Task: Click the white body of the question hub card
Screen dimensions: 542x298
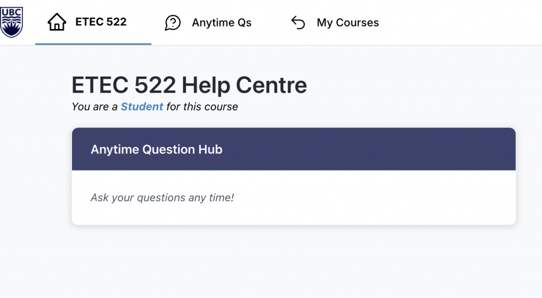Action: (294, 197)
